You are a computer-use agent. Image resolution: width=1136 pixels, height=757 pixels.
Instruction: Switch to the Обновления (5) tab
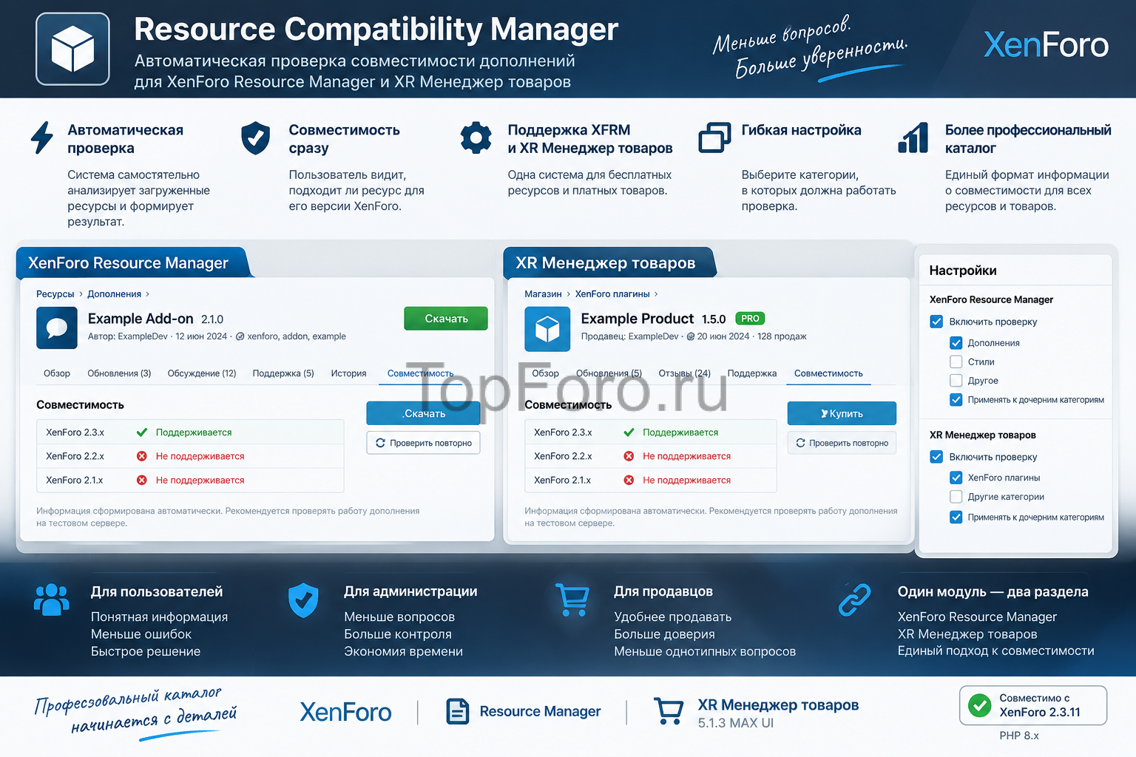pyautogui.click(x=609, y=373)
